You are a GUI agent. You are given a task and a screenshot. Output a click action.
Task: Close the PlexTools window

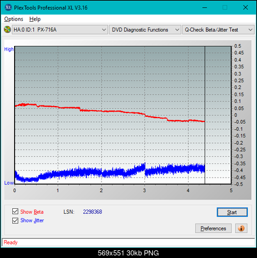pyautogui.click(x=245, y=8)
